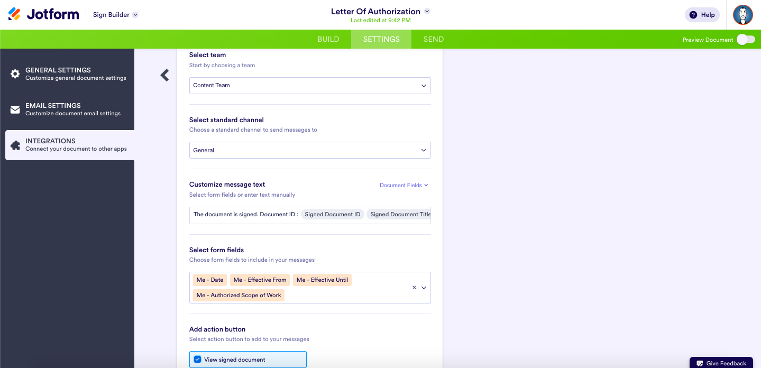Click the Integrations puzzle piece icon
The height and width of the screenshot is (368, 761).
click(x=15, y=145)
